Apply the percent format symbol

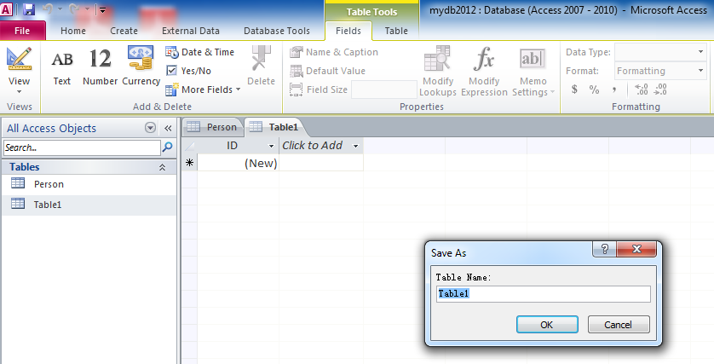tap(594, 90)
